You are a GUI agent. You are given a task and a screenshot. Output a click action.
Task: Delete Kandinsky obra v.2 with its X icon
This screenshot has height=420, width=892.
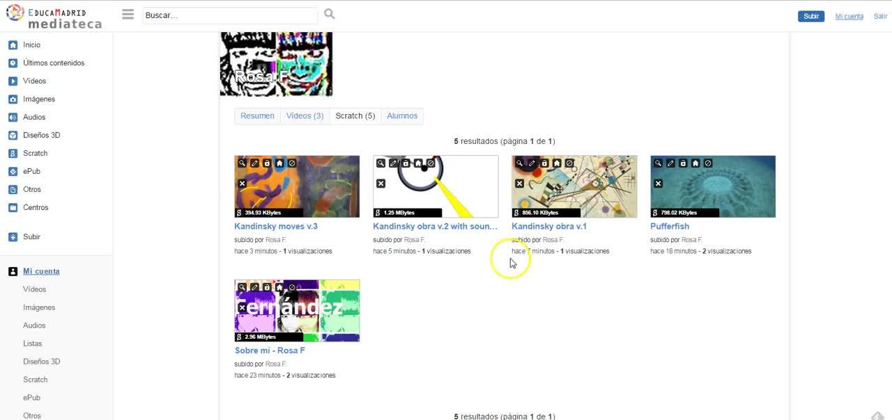click(380, 184)
